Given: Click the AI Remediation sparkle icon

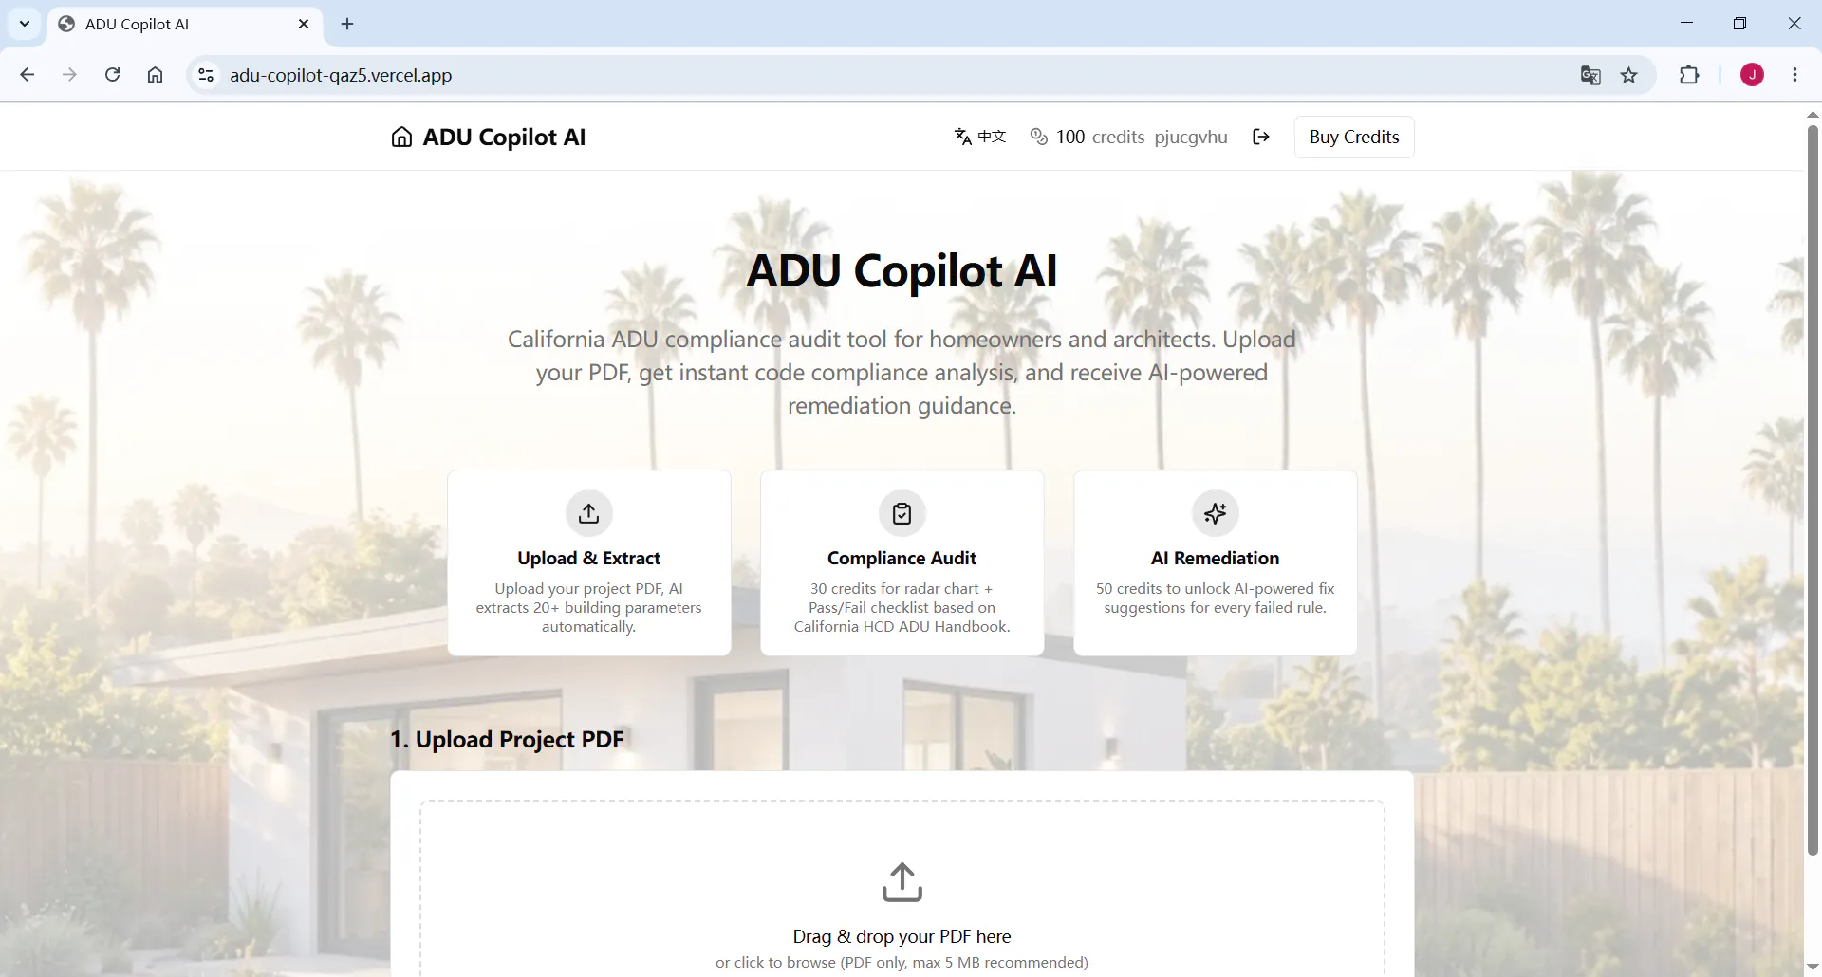Looking at the screenshot, I should pos(1216,513).
